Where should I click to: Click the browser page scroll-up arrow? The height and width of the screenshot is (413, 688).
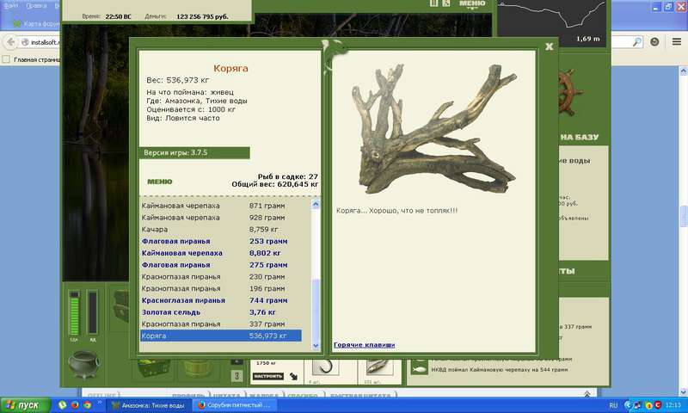[684, 71]
